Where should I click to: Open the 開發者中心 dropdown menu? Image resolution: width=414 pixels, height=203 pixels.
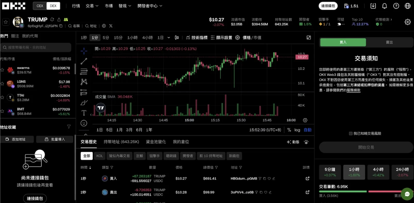[x=150, y=6]
